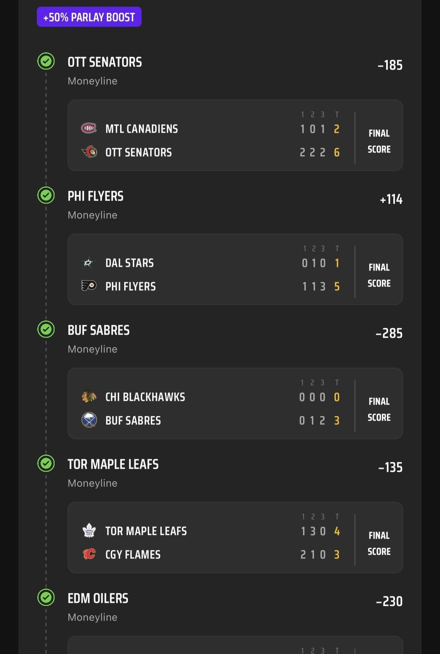The width and height of the screenshot is (440, 654).
Task: Open the MTL vs OTT final score card
Action: pos(235,135)
